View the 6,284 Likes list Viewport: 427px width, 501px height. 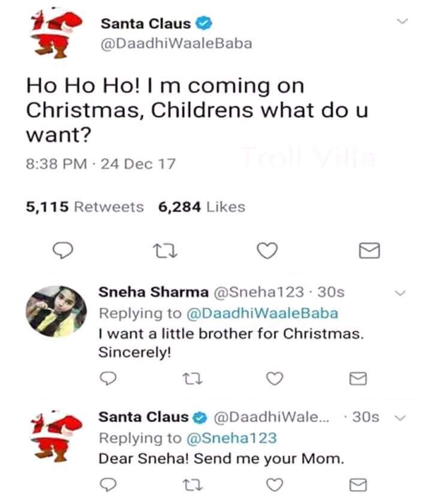click(x=202, y=207)
